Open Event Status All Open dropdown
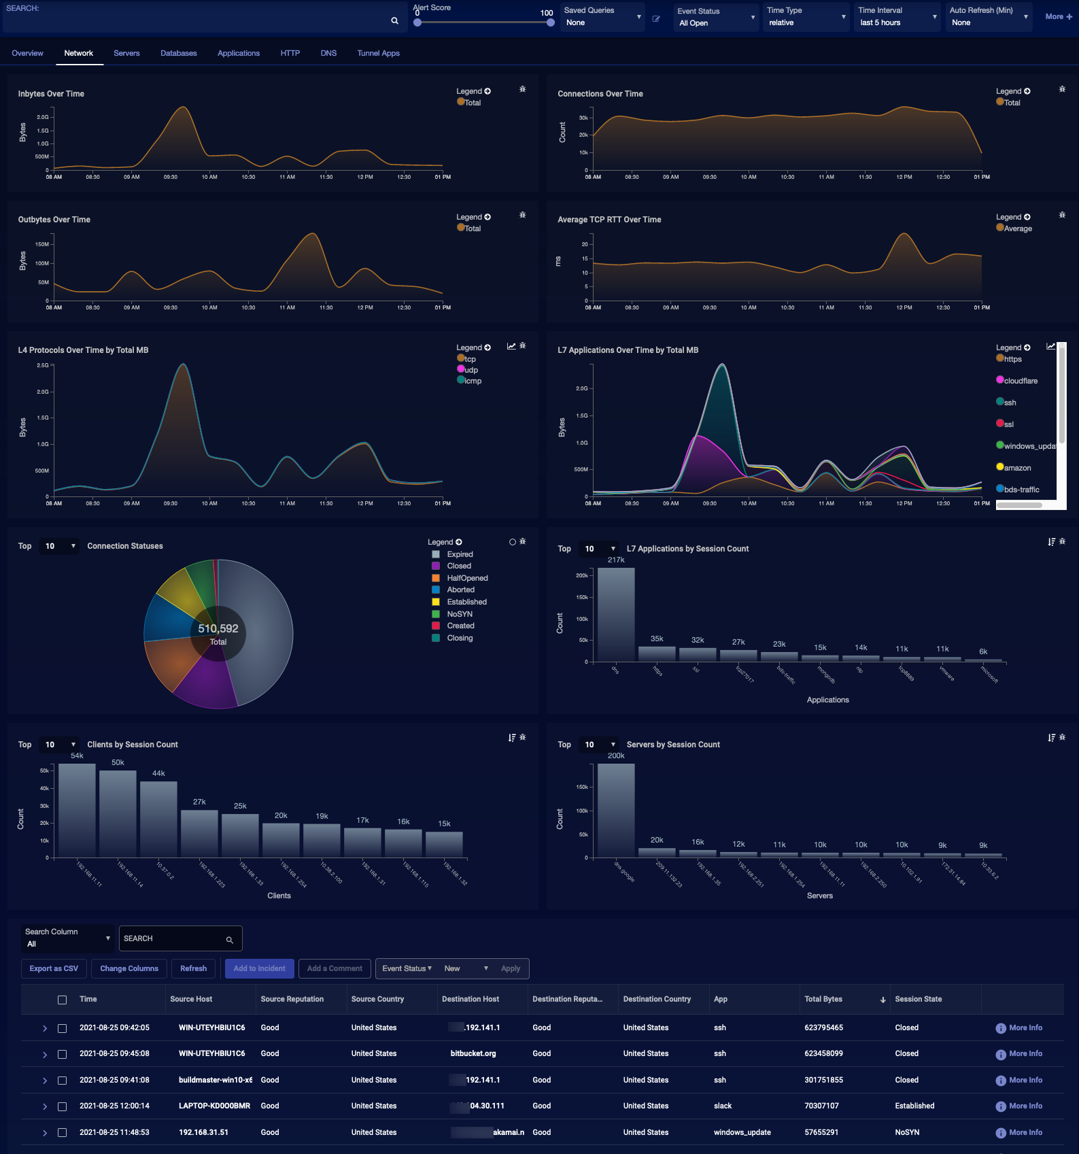This screenshot has width=1079, height=1154. coord(716,17)
